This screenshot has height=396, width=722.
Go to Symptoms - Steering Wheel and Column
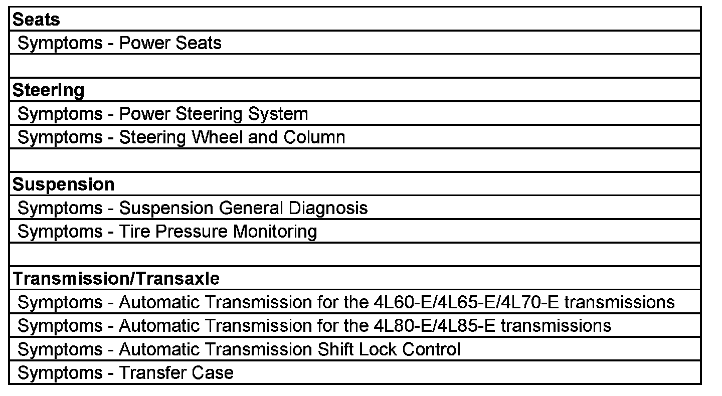(181, 137)
